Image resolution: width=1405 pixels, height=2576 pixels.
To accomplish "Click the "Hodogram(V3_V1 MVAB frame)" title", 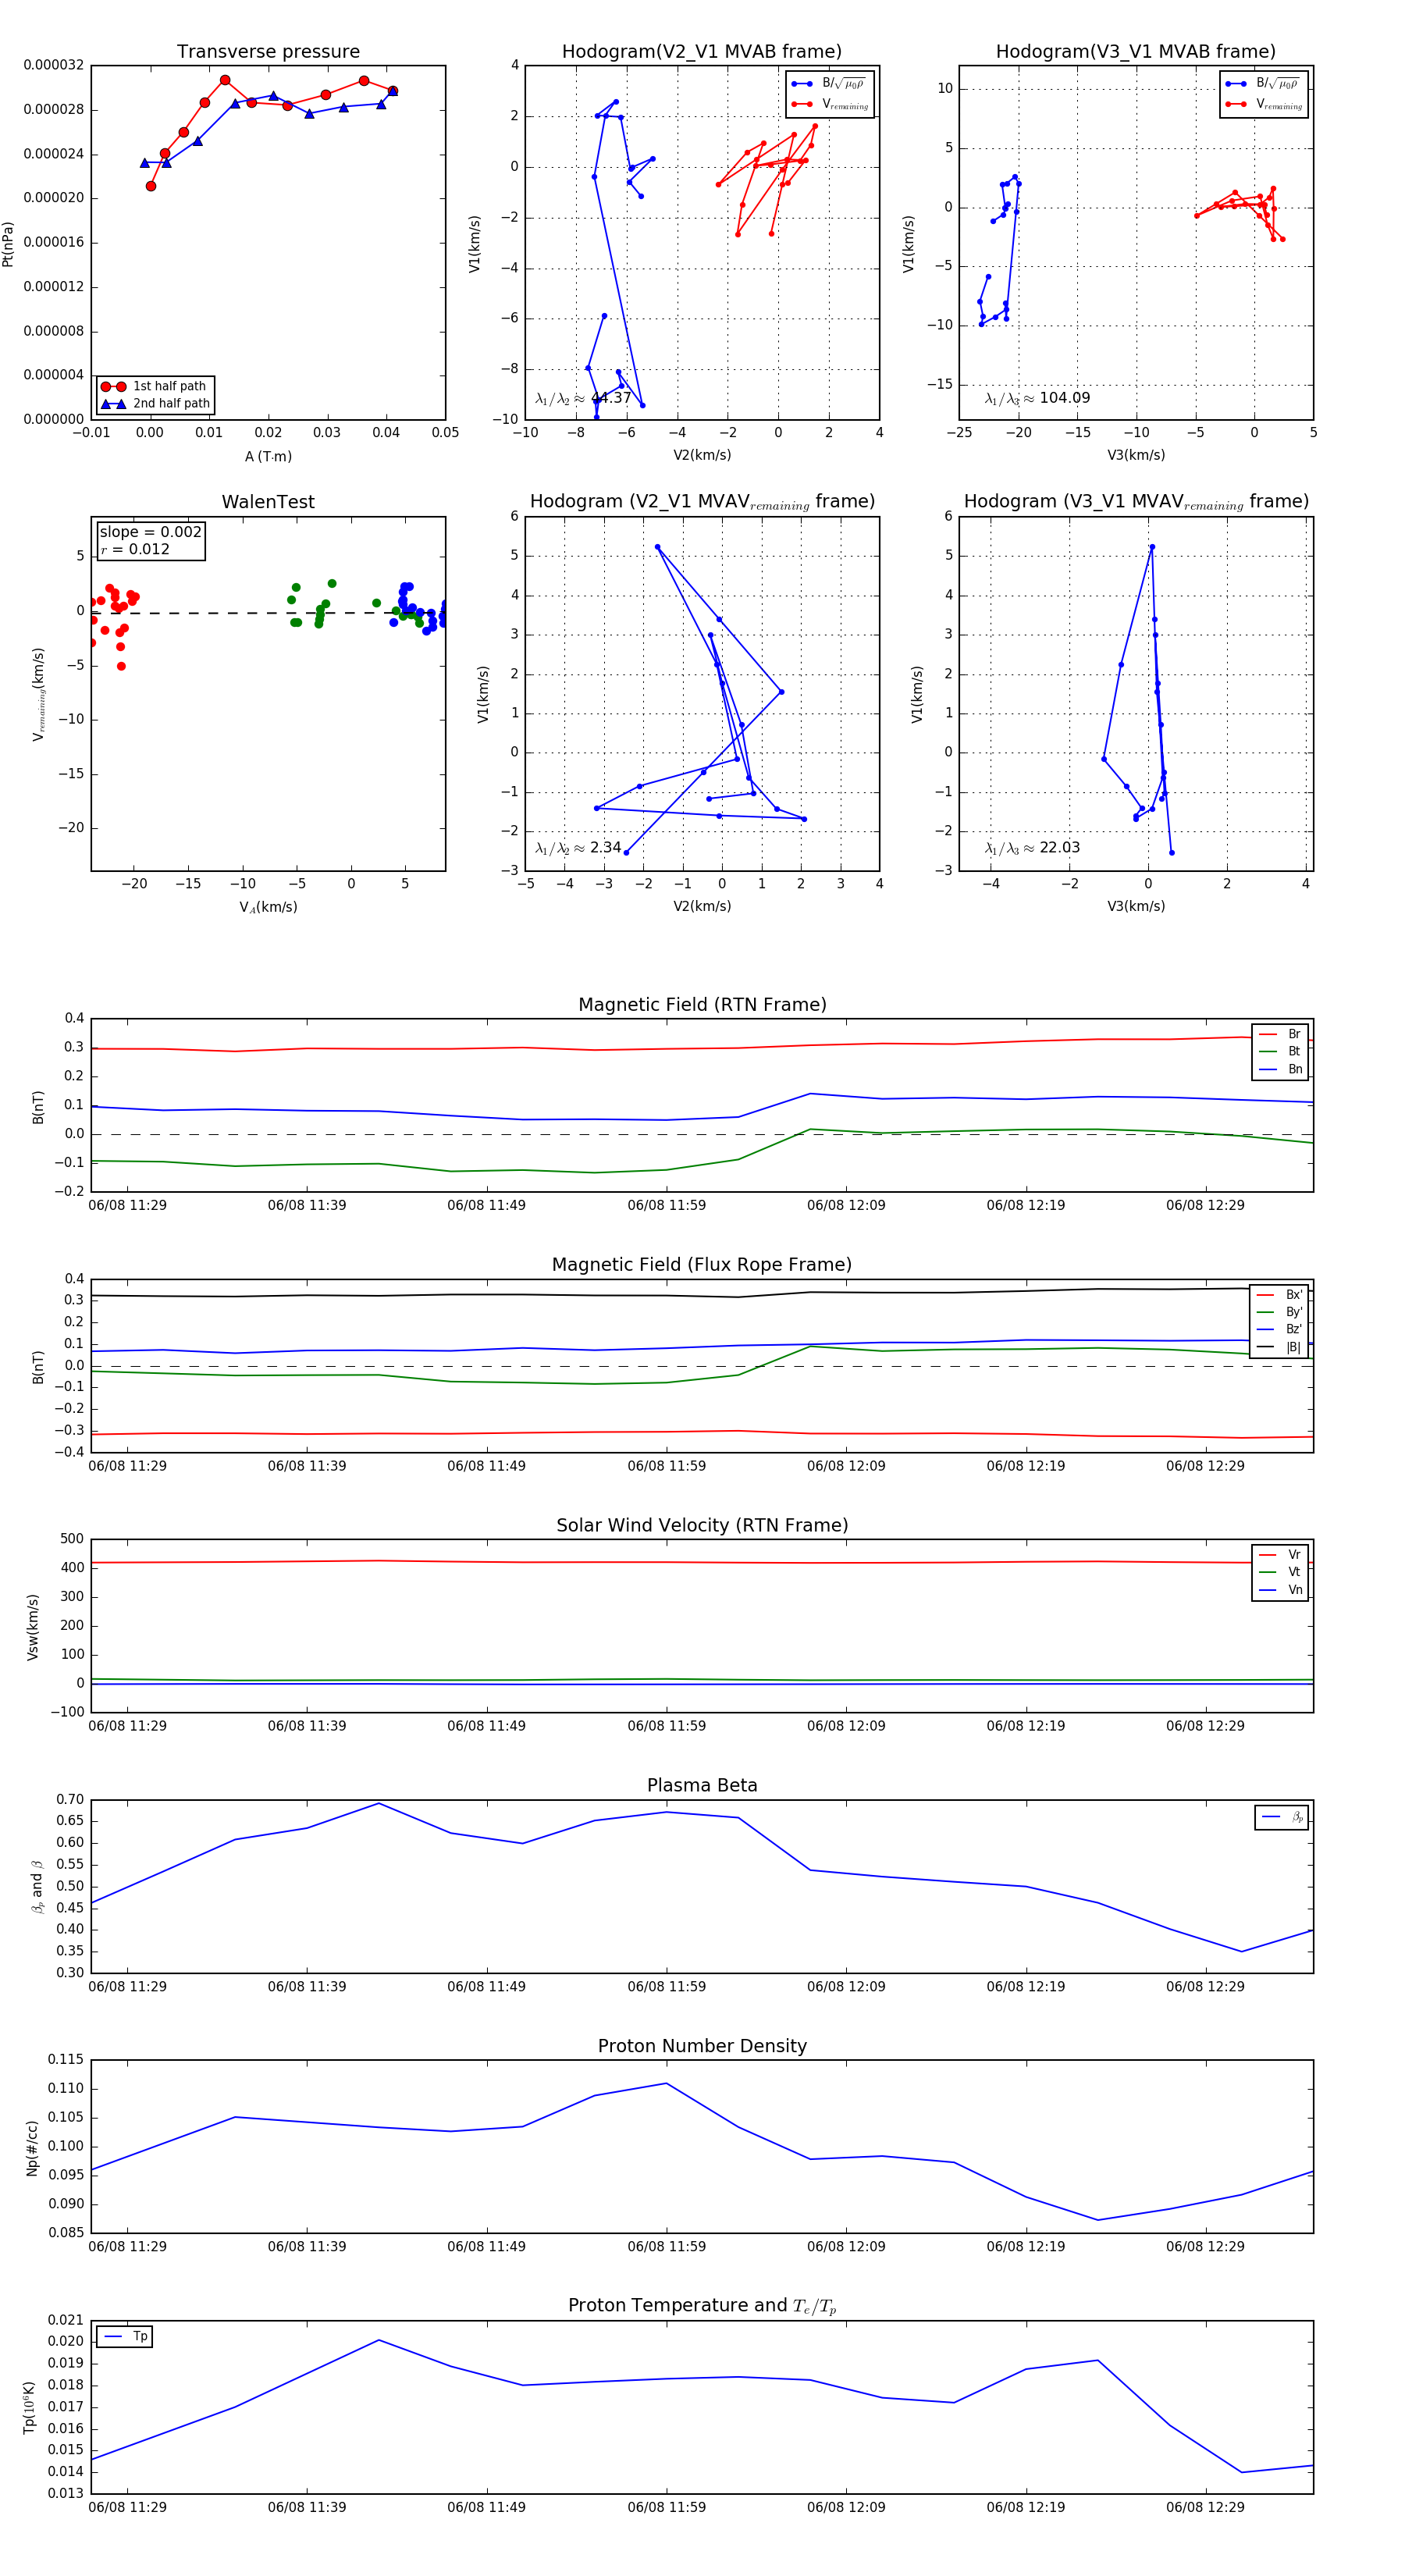I will (1135, 52).
